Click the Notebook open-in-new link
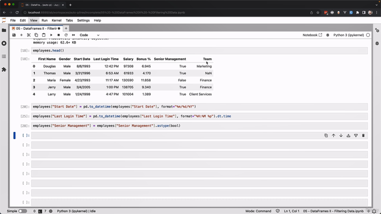The image size is (381, 214). 312,35
